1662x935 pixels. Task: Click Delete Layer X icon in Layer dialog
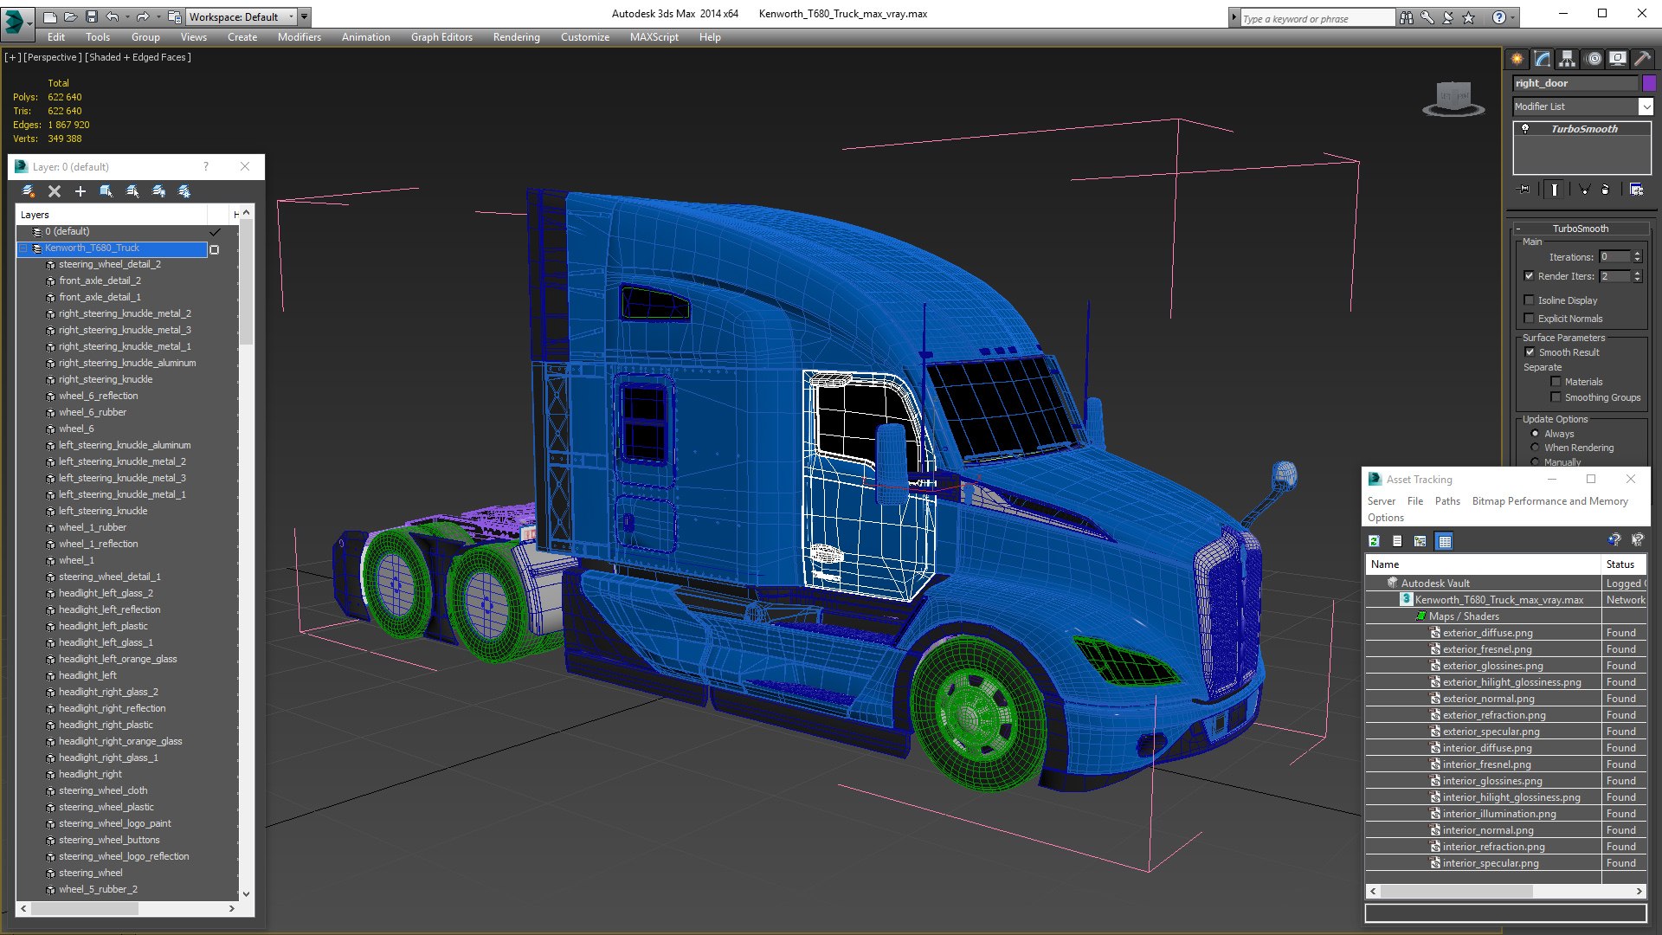coord(55,191)
